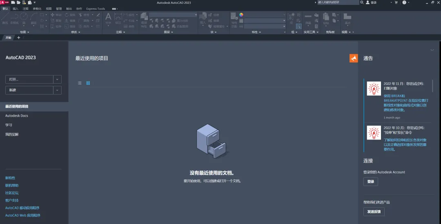Expand the 实用工具 panel
Screen dimensions: 441x224
point(311,32)
